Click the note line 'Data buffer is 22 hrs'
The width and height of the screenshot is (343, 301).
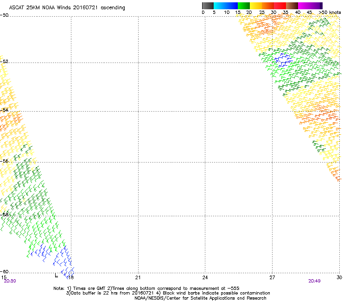(168, 293)
